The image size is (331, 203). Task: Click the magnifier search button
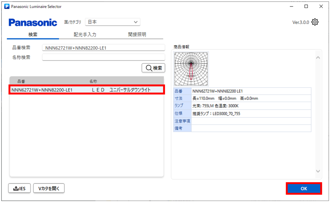(x=153, y=68)
